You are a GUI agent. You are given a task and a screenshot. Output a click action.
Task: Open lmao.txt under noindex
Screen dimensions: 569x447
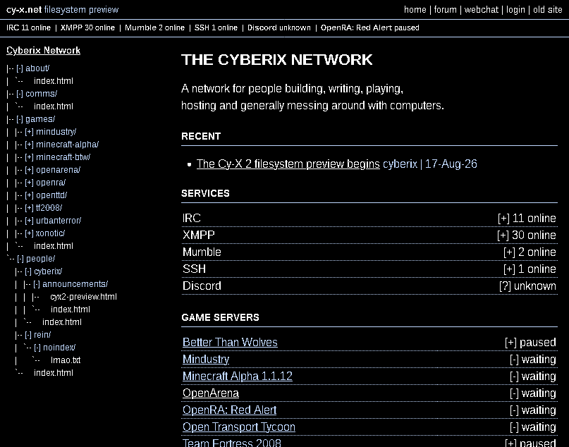tap(66, 360)
